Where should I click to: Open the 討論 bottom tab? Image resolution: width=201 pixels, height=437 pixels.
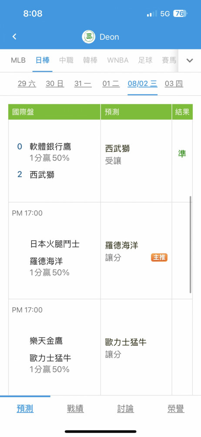coord(125,409)
